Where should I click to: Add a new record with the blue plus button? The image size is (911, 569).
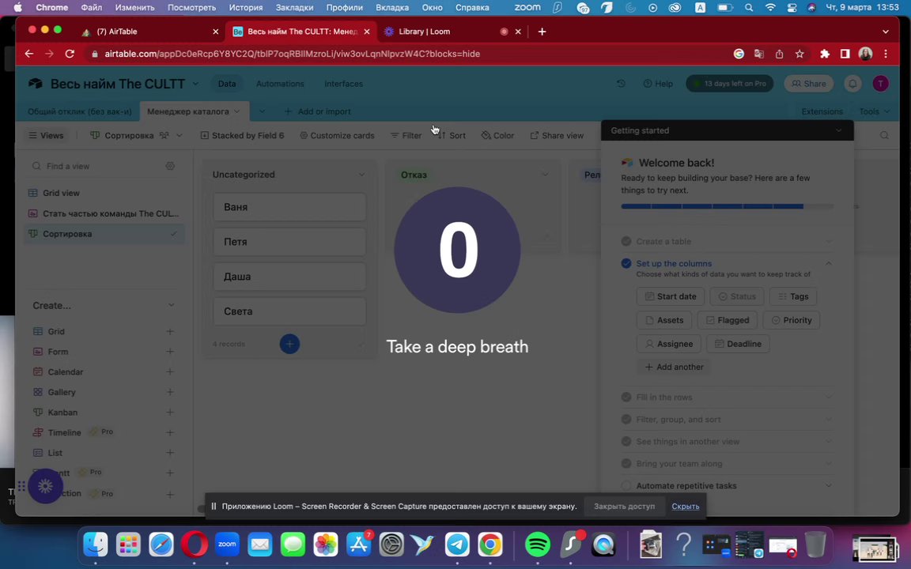click(x=289, y=344)
